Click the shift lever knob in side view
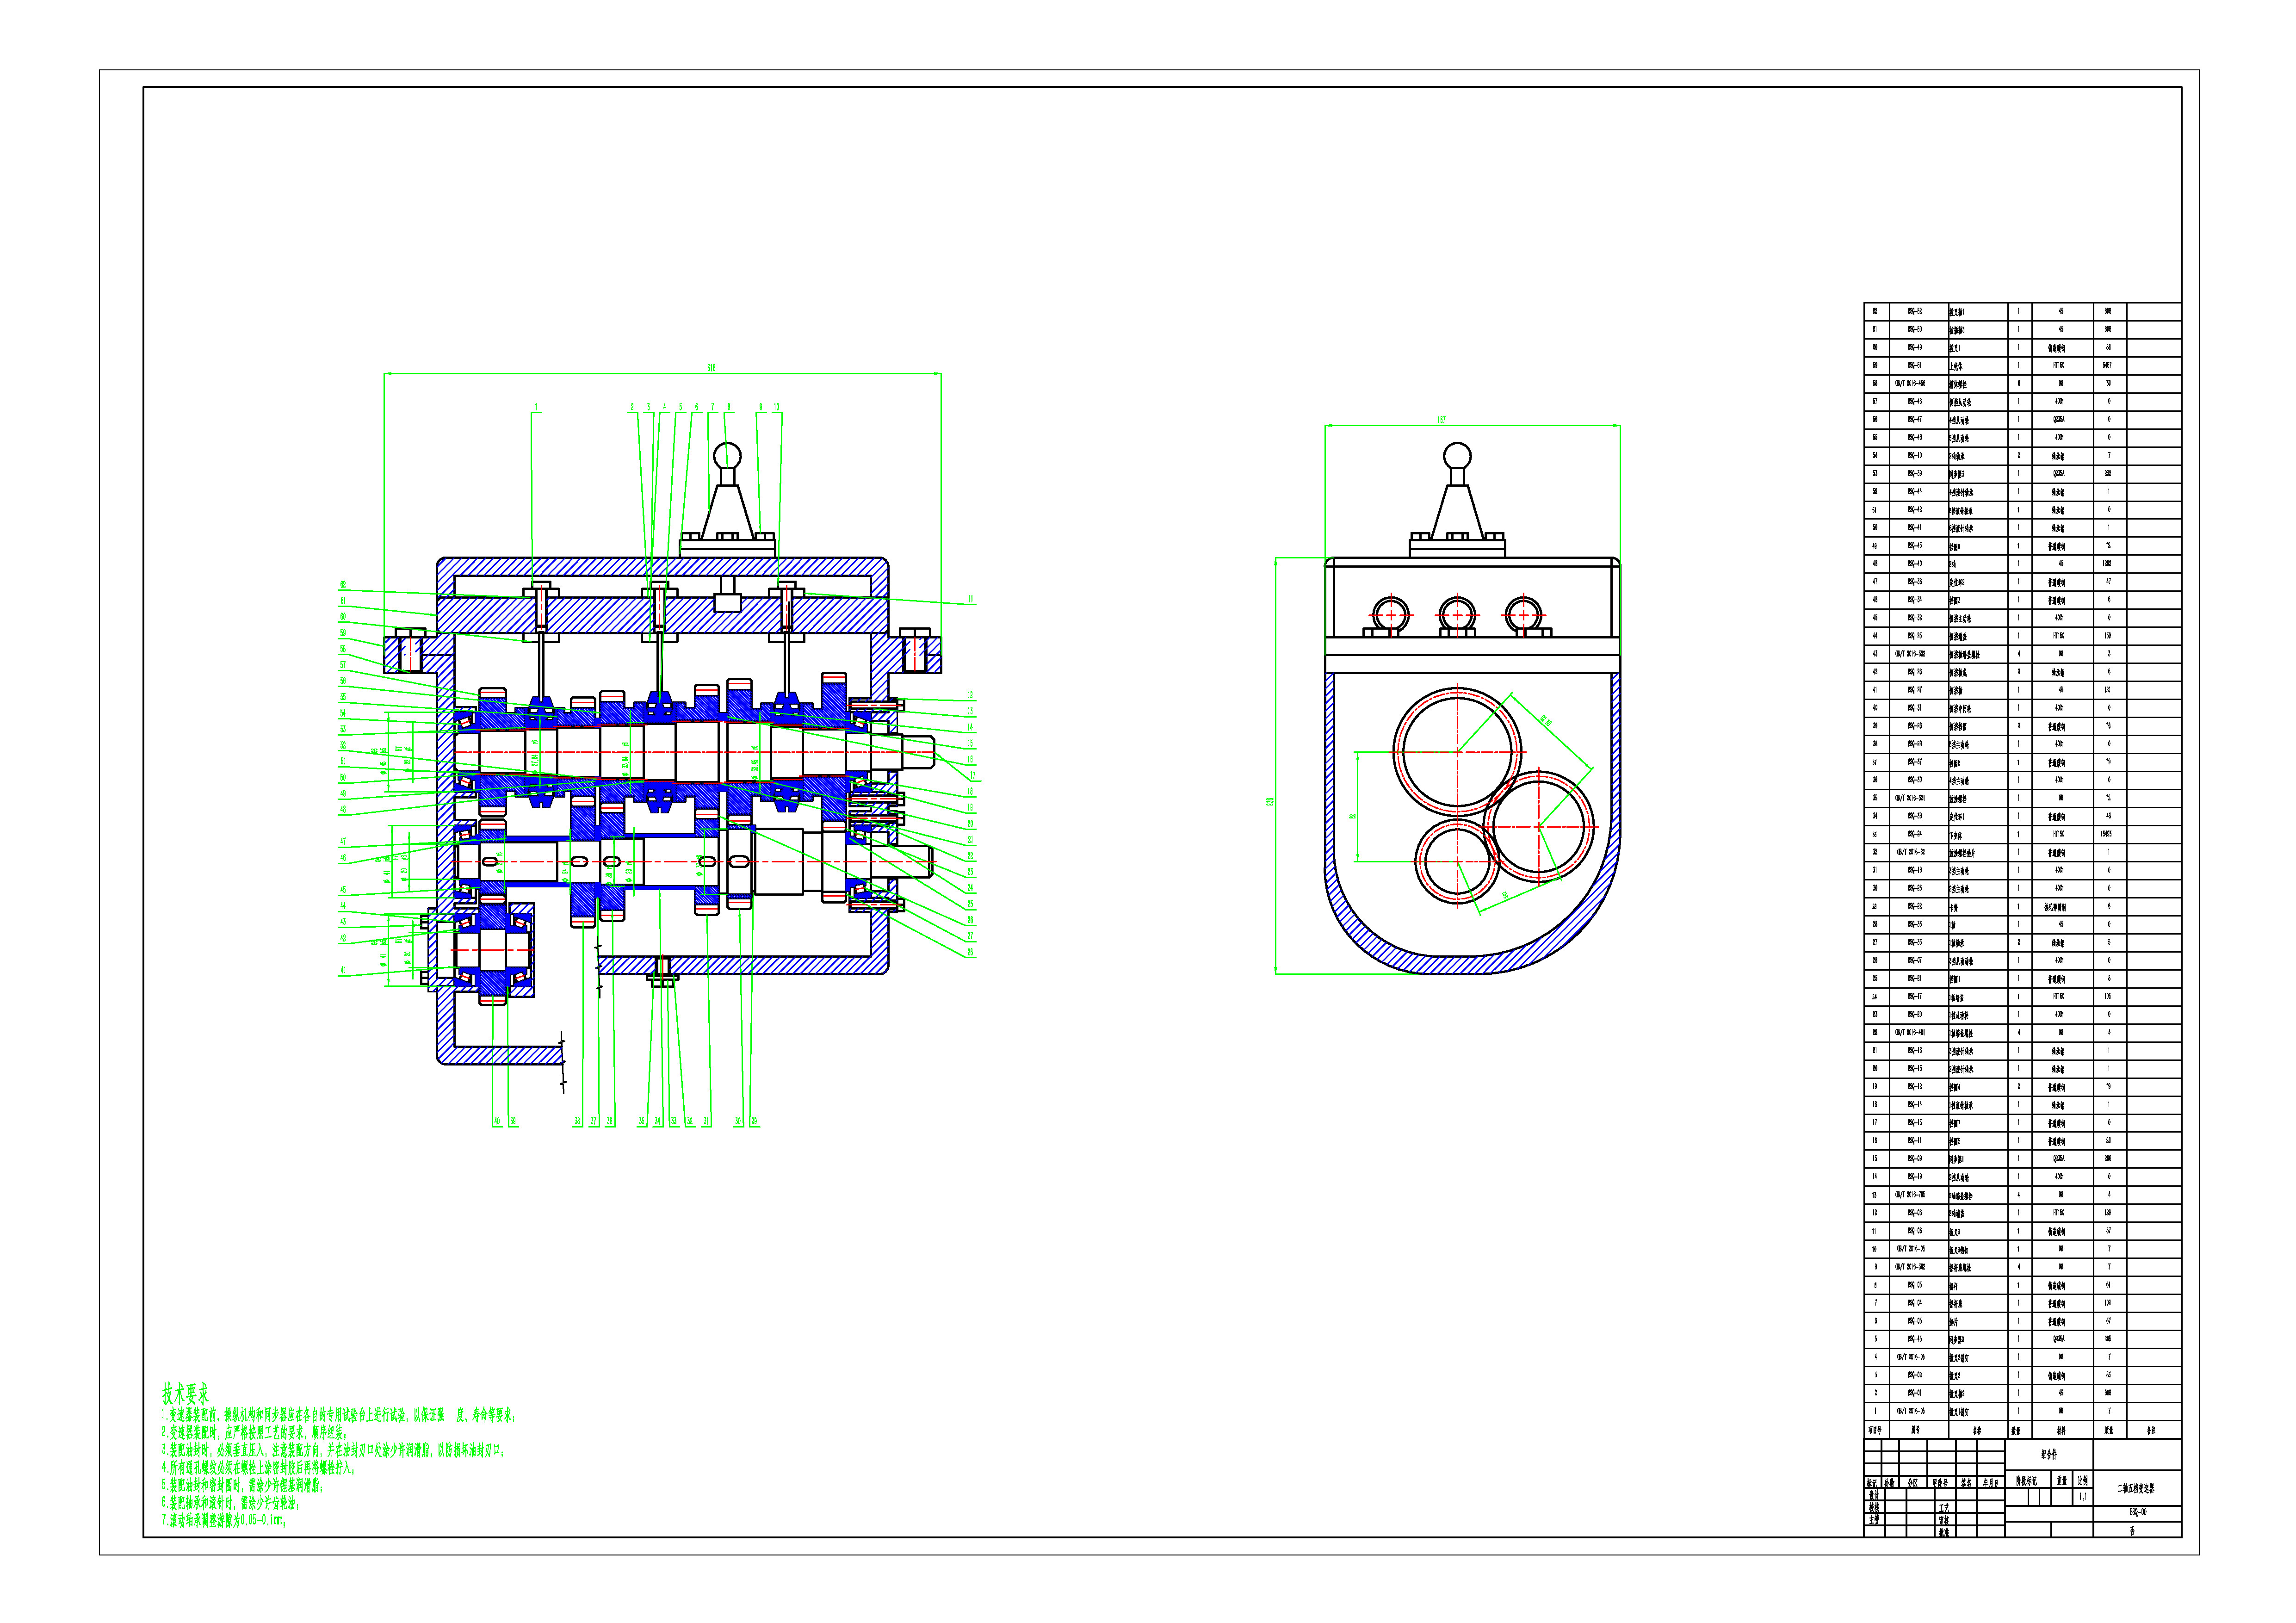This screenshot has width=2296, height=1623. click(1457, 456)
